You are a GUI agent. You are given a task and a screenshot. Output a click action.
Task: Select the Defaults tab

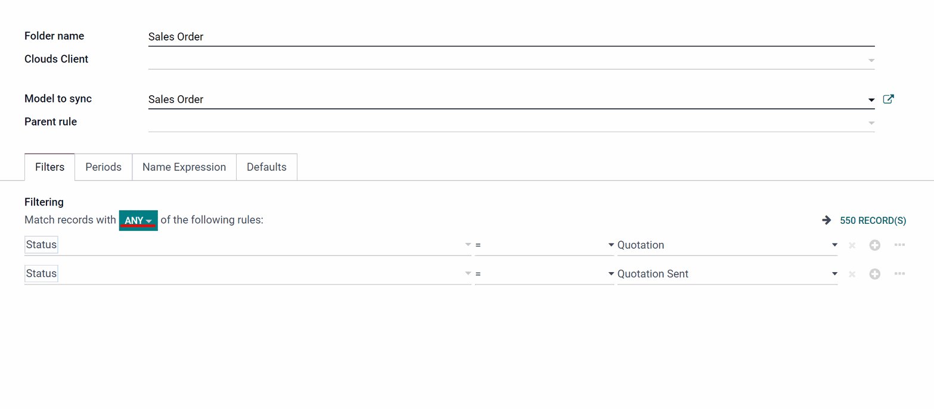pos(266,167)
